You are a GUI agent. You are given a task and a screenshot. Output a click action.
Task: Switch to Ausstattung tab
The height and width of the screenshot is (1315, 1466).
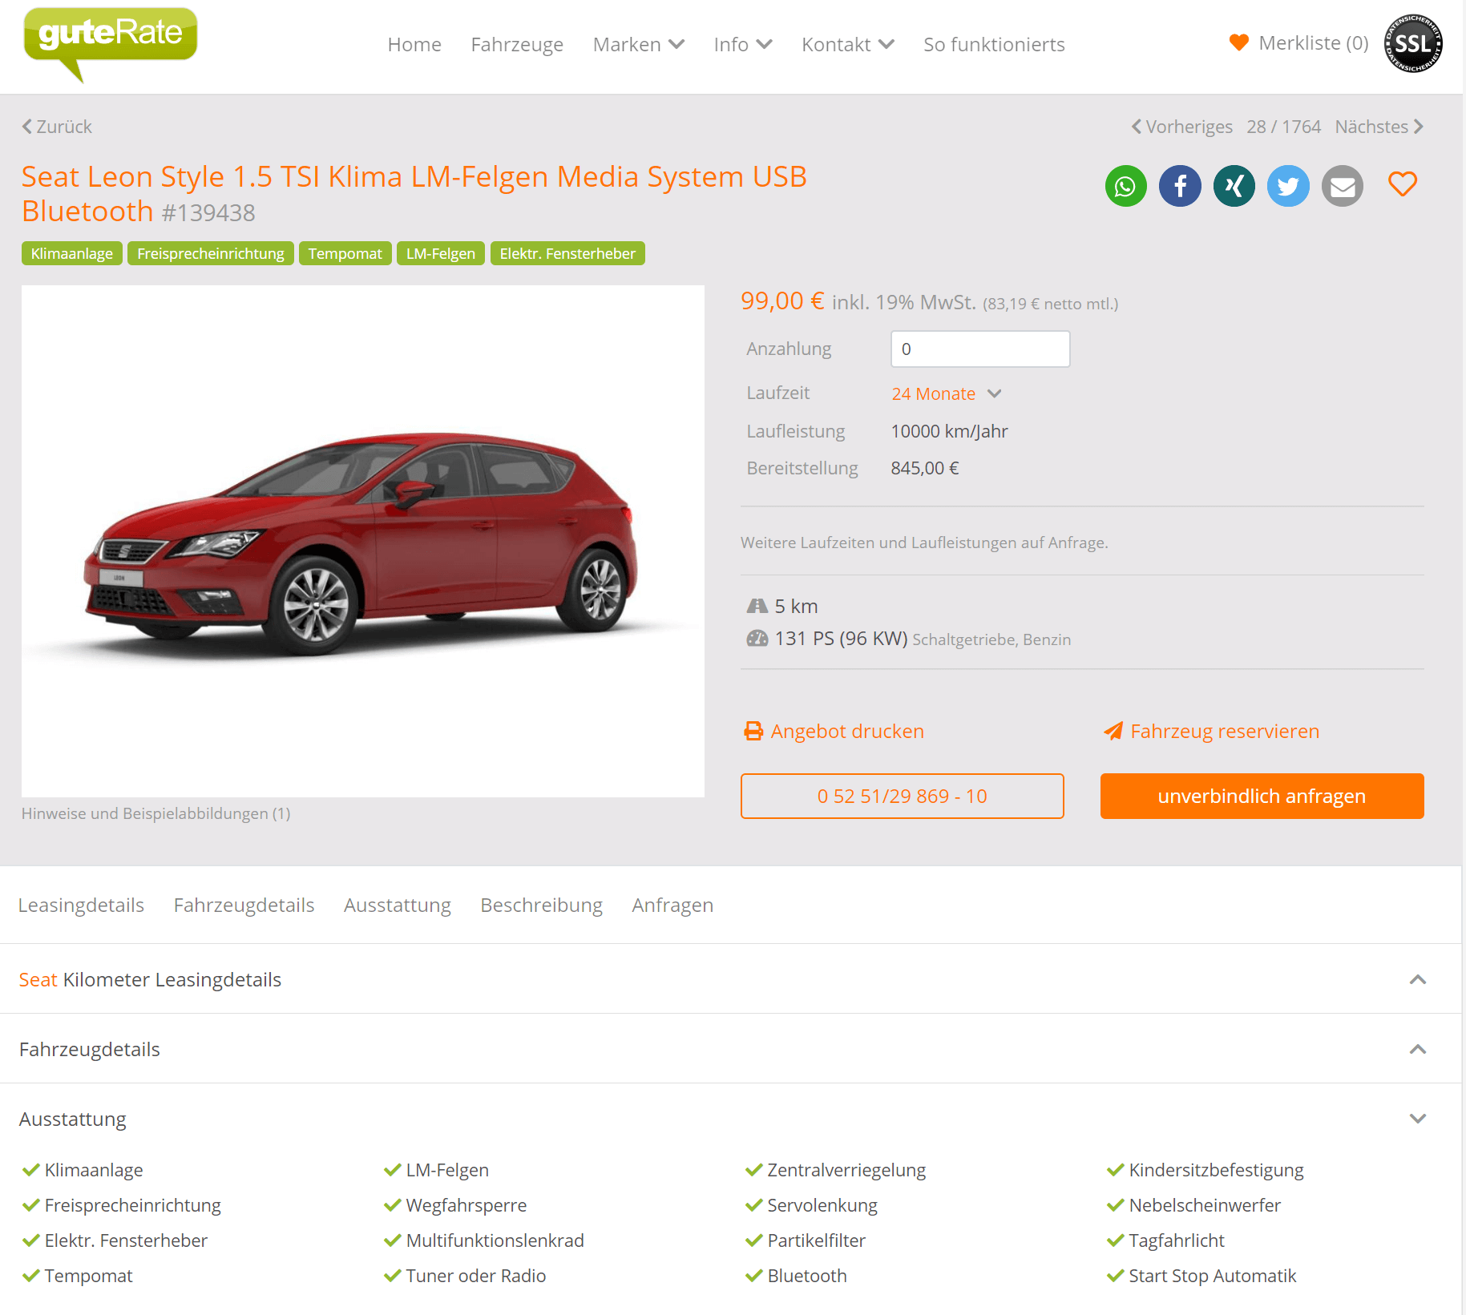398,905
